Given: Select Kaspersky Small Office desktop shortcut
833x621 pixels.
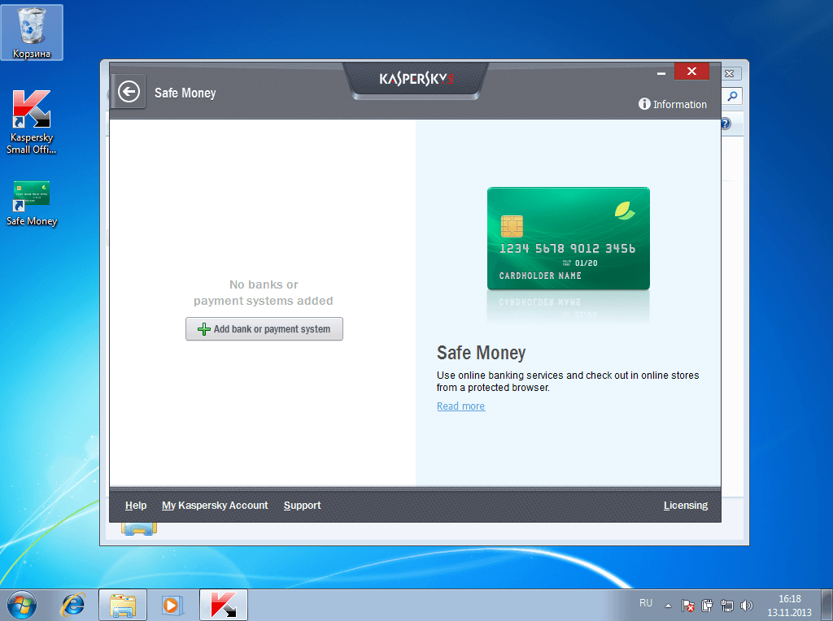Looking at the screenshot, I should [x=32, y=122].
